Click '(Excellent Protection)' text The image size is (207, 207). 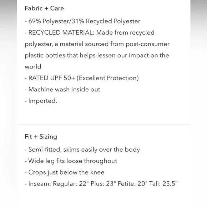107,78
